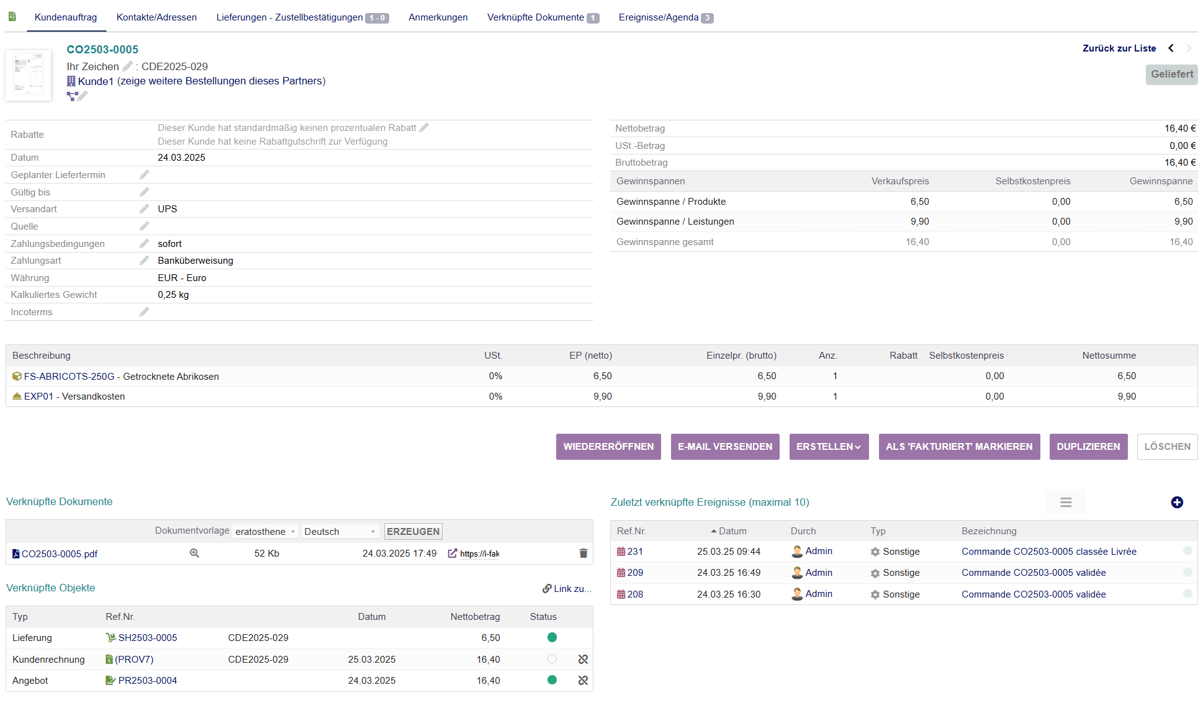
Task: Unlink the Kundenrechnung with its broken-link icon
Action: [x=582, y=660]
